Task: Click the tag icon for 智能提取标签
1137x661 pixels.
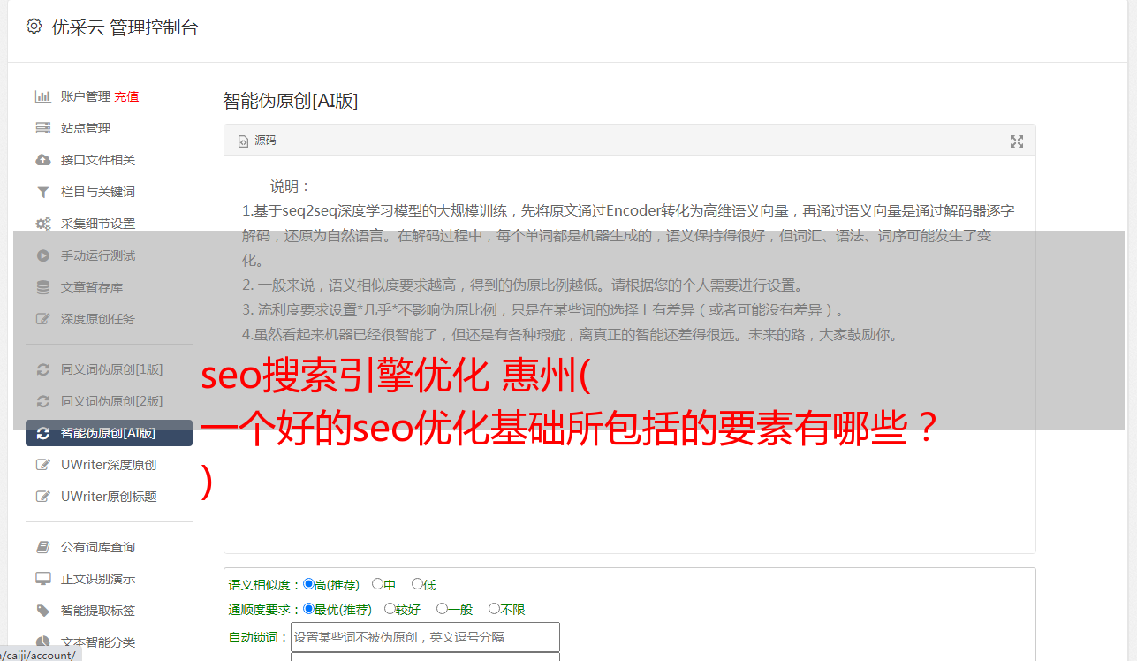Action: 42,611
